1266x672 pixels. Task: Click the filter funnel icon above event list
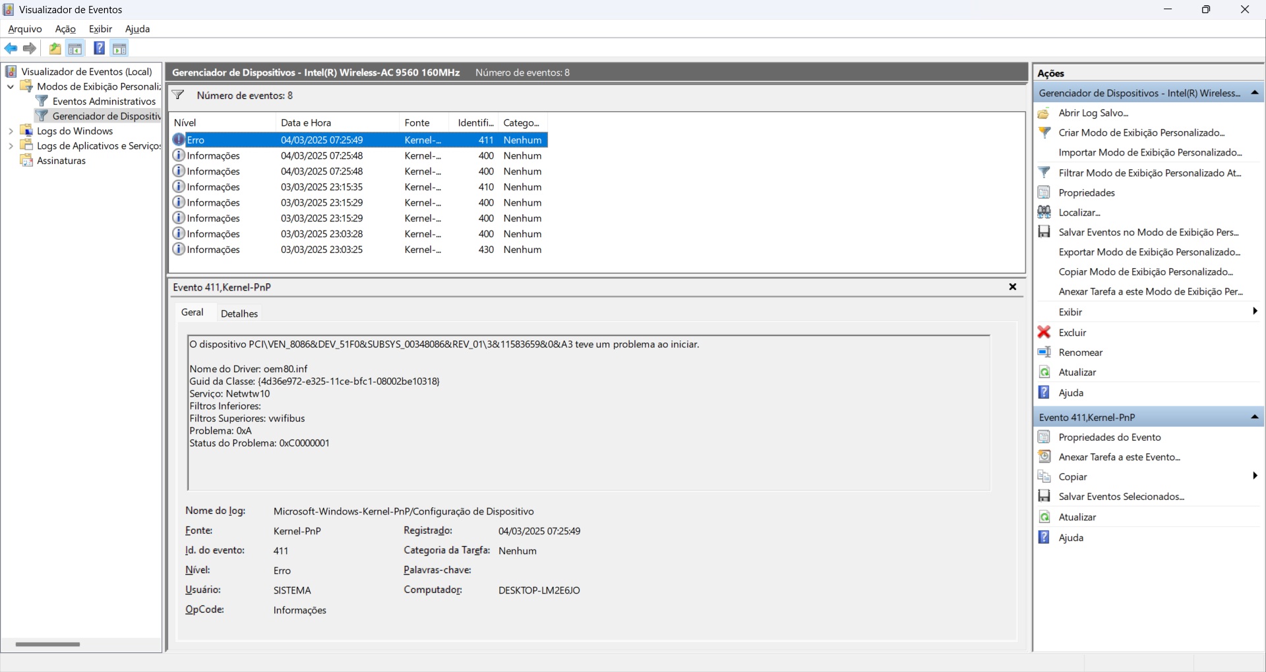point(178,96)
